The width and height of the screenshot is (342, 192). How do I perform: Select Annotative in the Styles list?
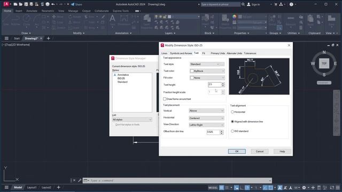coord(123,75)
